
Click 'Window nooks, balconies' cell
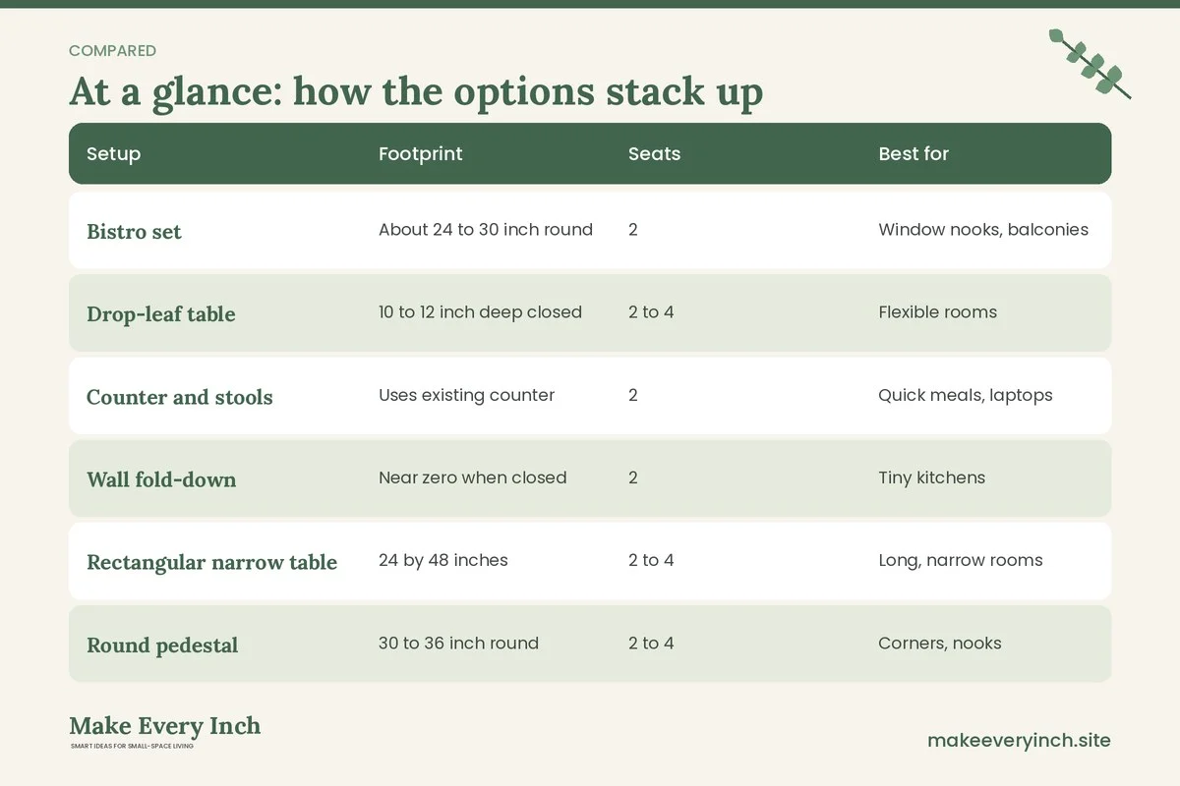pos(983,230)
